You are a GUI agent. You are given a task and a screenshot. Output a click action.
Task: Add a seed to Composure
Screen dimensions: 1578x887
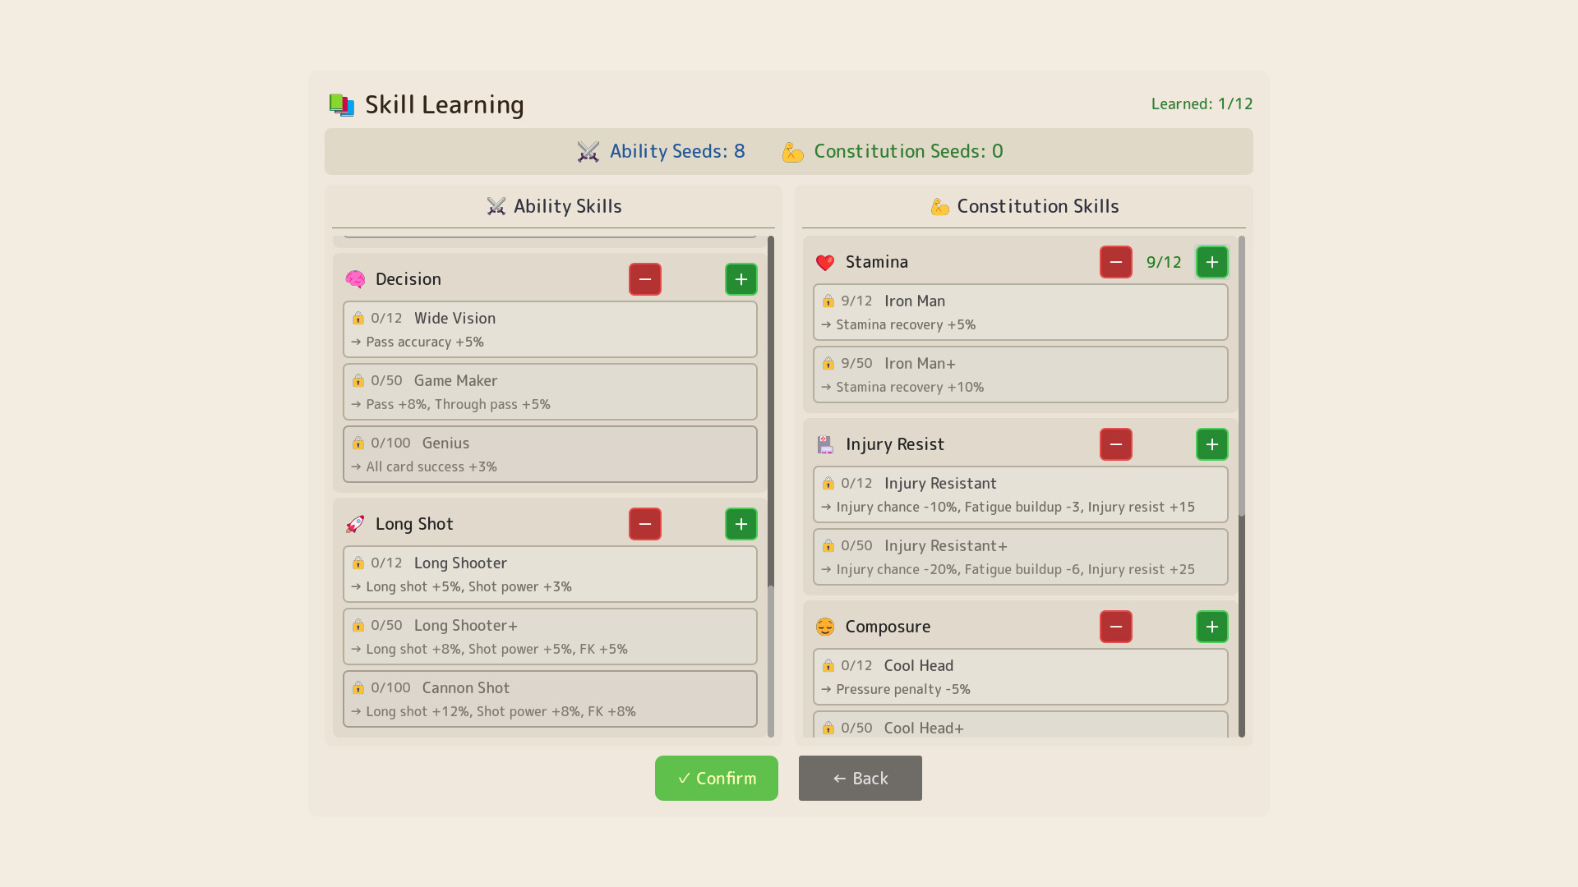pos(1211,627)
